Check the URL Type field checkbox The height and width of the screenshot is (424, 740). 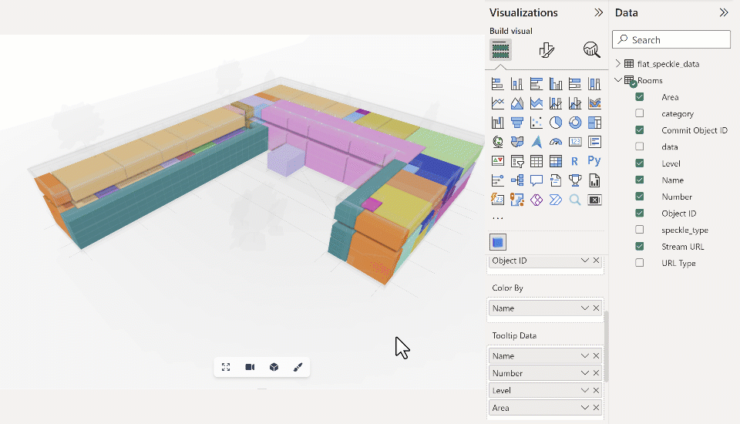pos(640,263)
